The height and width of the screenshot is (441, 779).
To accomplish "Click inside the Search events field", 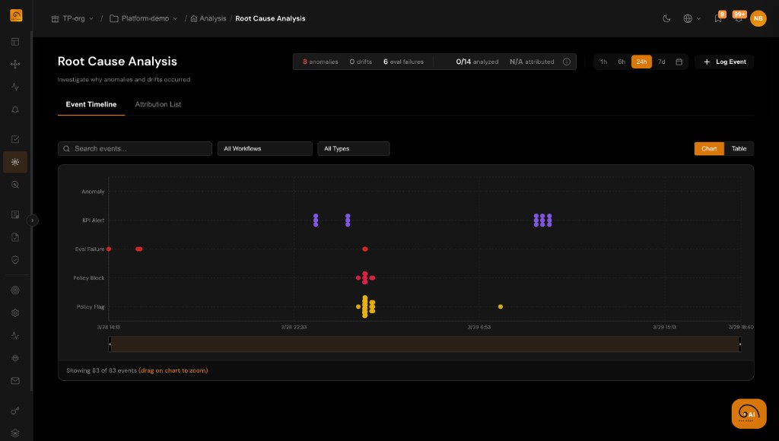I will pos(135,148).
